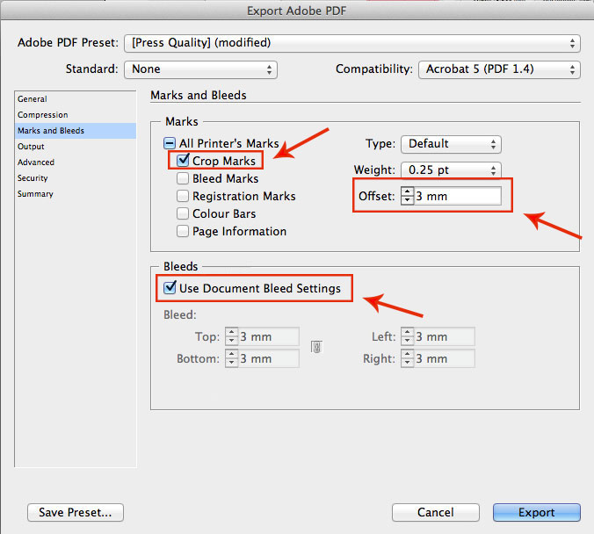This screenshot has width=594, height=534.
Task: Select General in the left panel list
Action: tap(76, 99)
